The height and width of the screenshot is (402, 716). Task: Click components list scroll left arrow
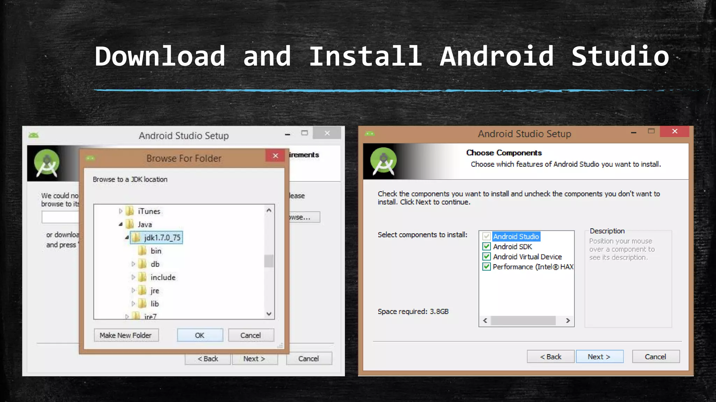click(485, 320)
